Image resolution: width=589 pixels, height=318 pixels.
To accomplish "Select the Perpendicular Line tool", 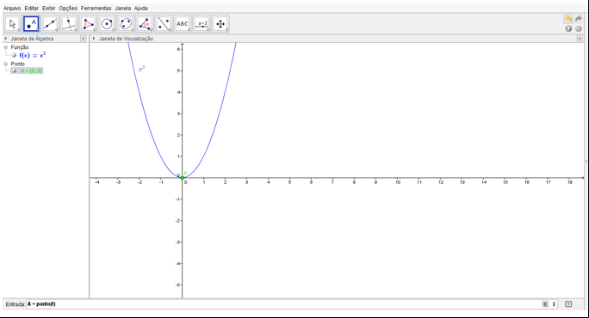I will 69,24.
